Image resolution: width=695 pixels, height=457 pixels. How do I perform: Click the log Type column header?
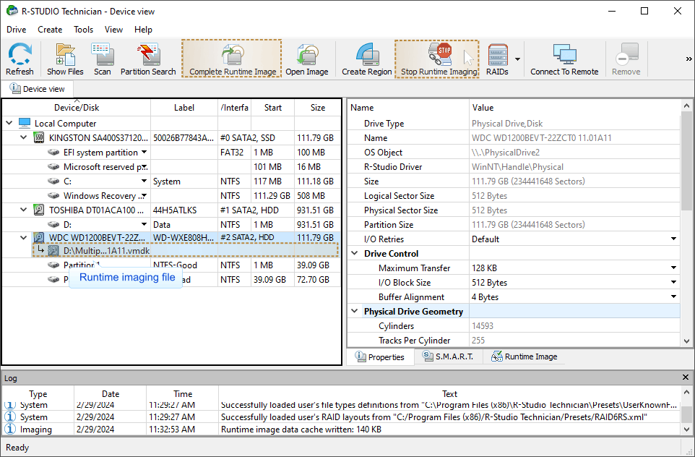[38, 393]
